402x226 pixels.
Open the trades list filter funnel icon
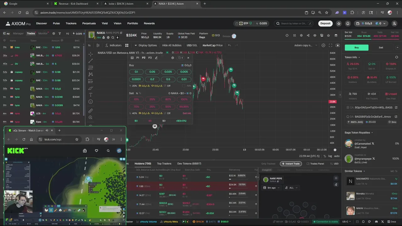(59, 34)
